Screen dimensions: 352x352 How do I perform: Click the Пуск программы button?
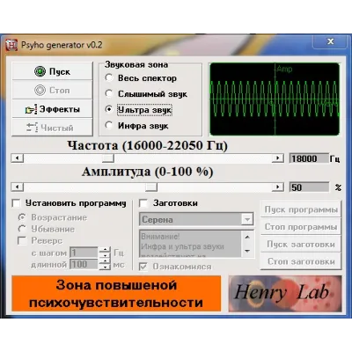(x=301, y=209)
